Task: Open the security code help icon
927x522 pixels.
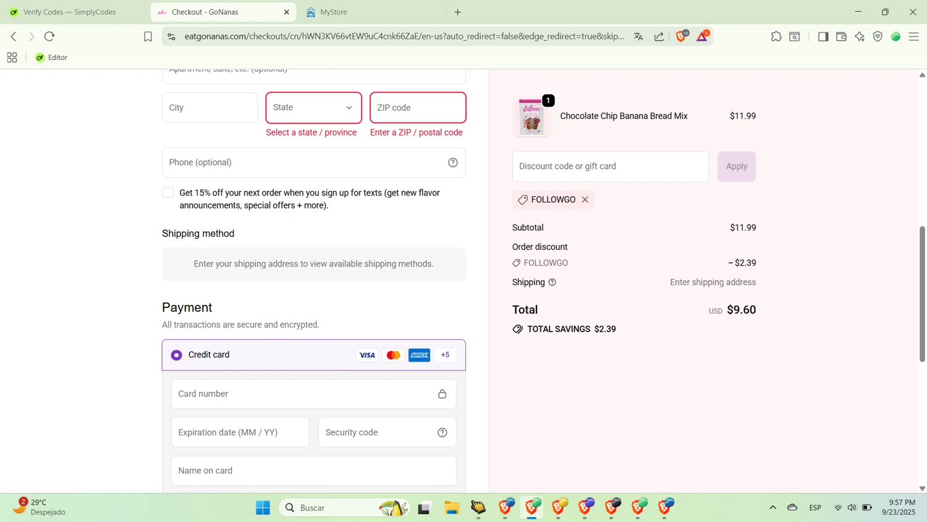Action: [x=442, y=432]
